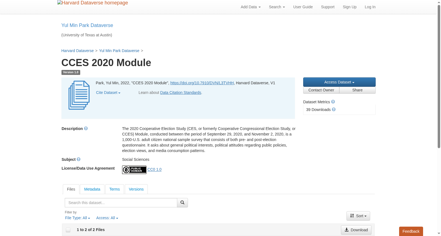Open the File Type: All filter
Screen dimensions: 441x236
[77, 218]
